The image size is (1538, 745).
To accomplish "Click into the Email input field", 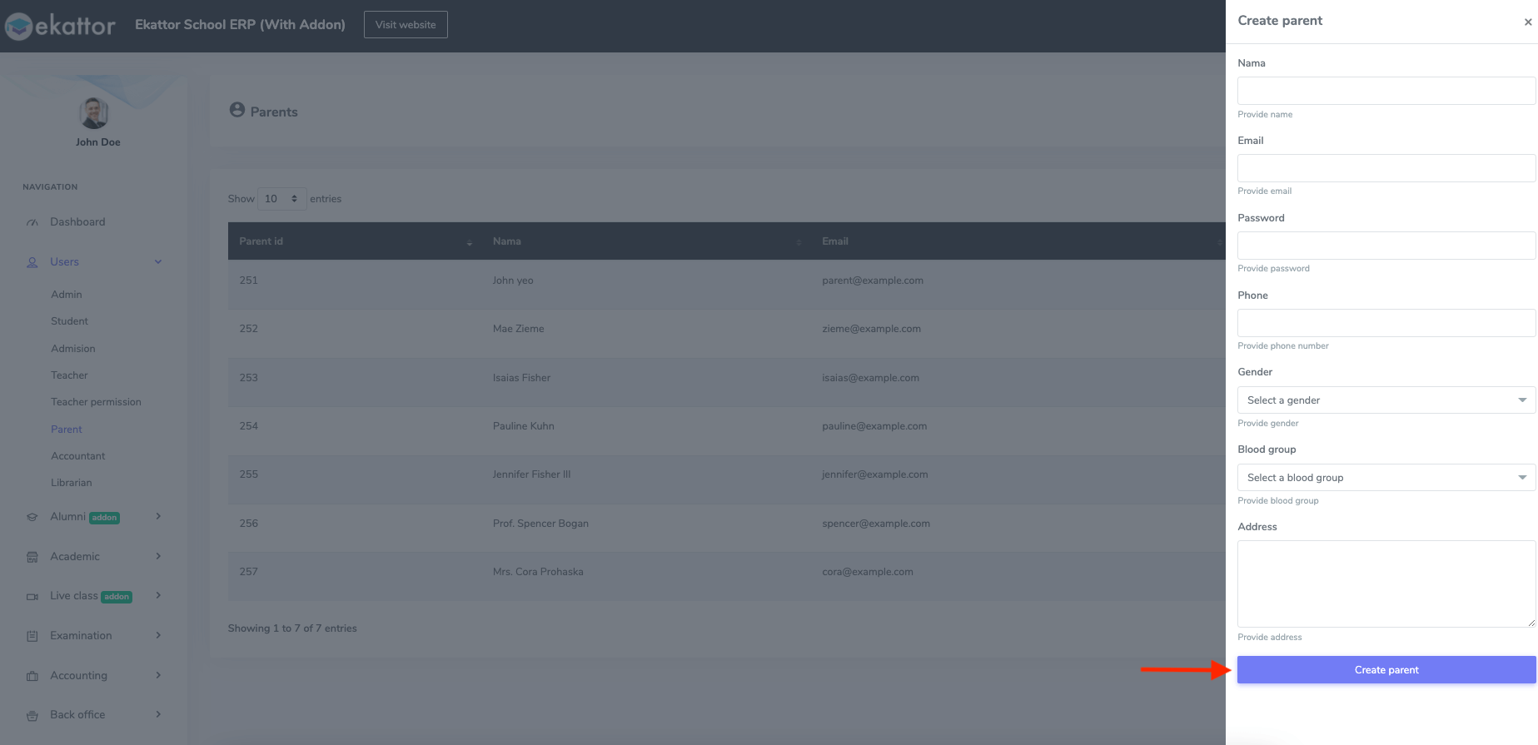I will (1386, 168).
